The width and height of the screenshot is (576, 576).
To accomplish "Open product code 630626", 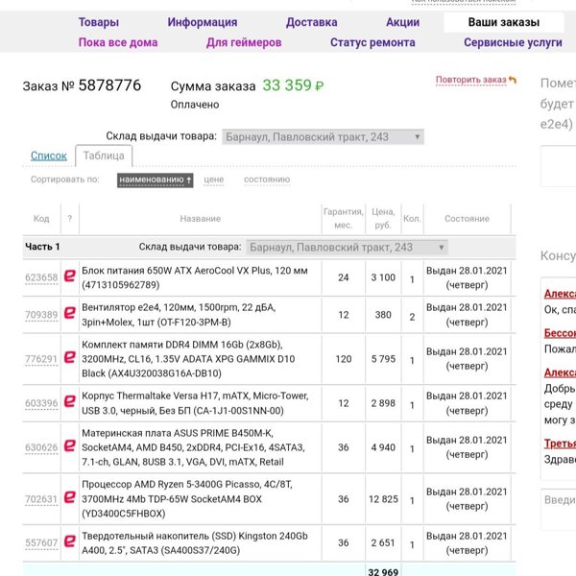I will pos(41,447).
